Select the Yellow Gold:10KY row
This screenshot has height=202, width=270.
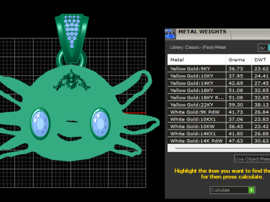(x=219, y=76)
